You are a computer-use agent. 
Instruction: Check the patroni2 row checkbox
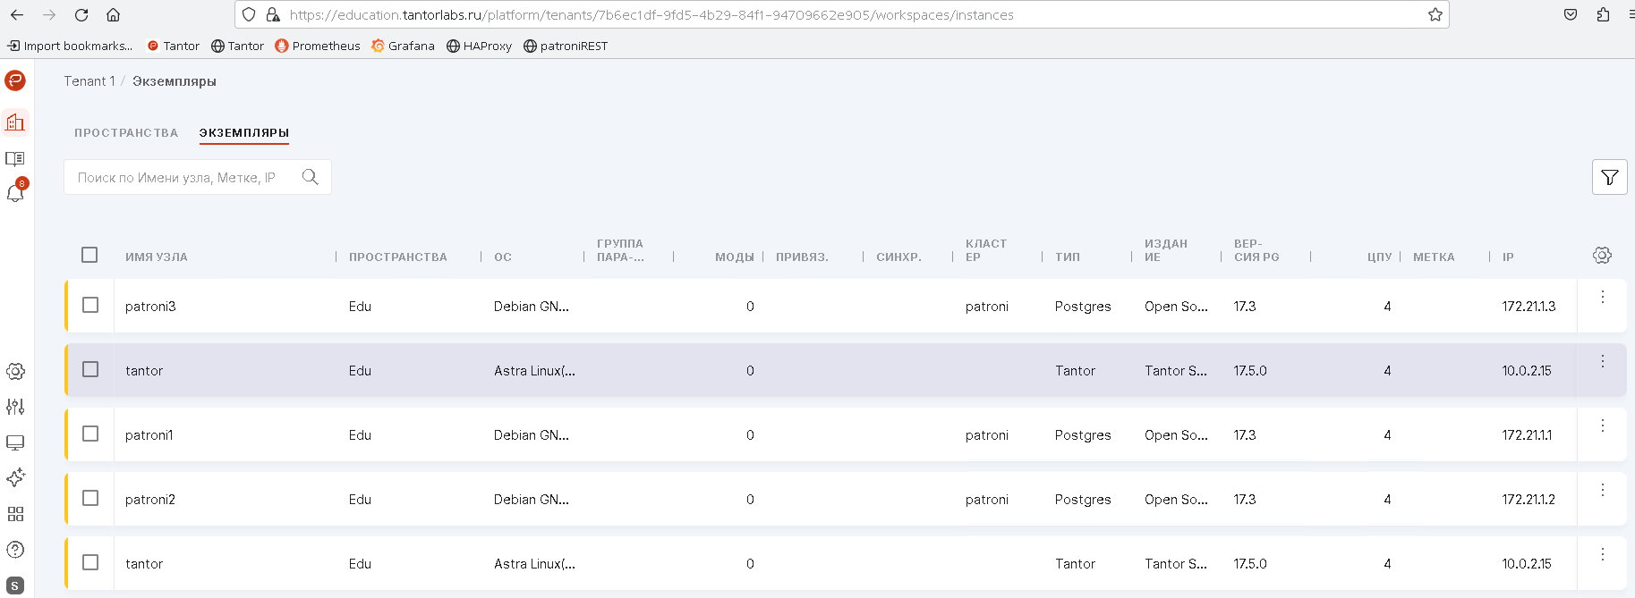90,498
